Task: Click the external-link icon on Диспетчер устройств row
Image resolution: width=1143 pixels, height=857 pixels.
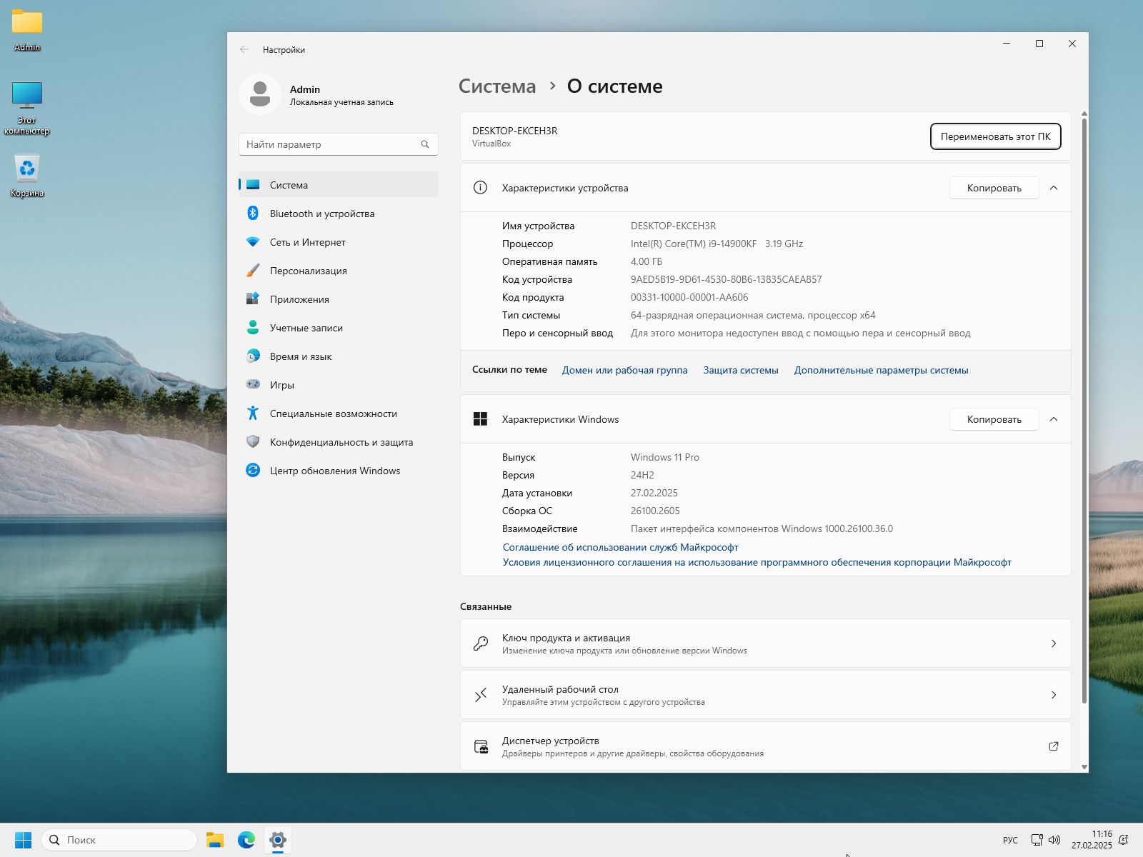Action: click(x=1054, y=746)
